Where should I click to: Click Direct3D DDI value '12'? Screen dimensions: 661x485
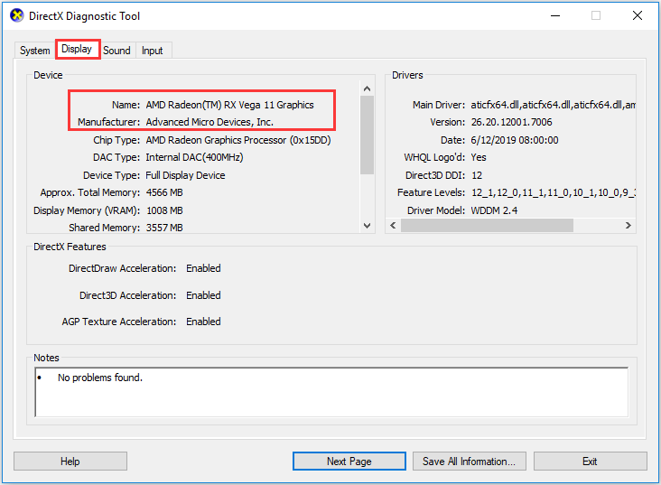(x=477, y=175)
